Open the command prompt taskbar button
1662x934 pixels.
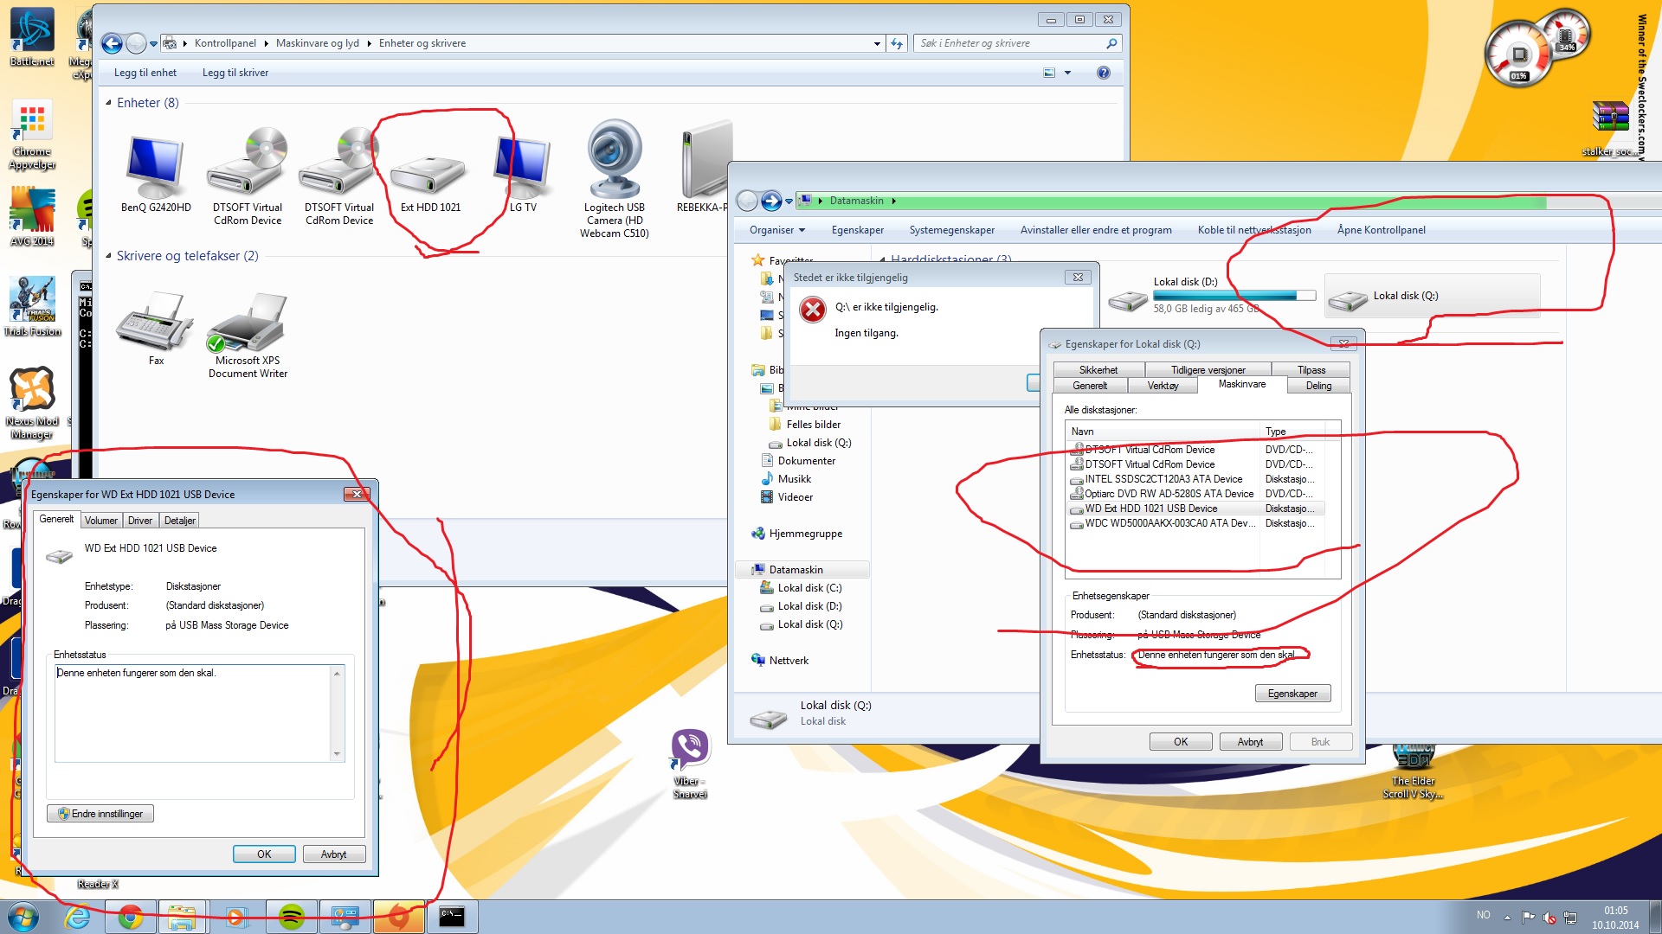pos(451,917)
